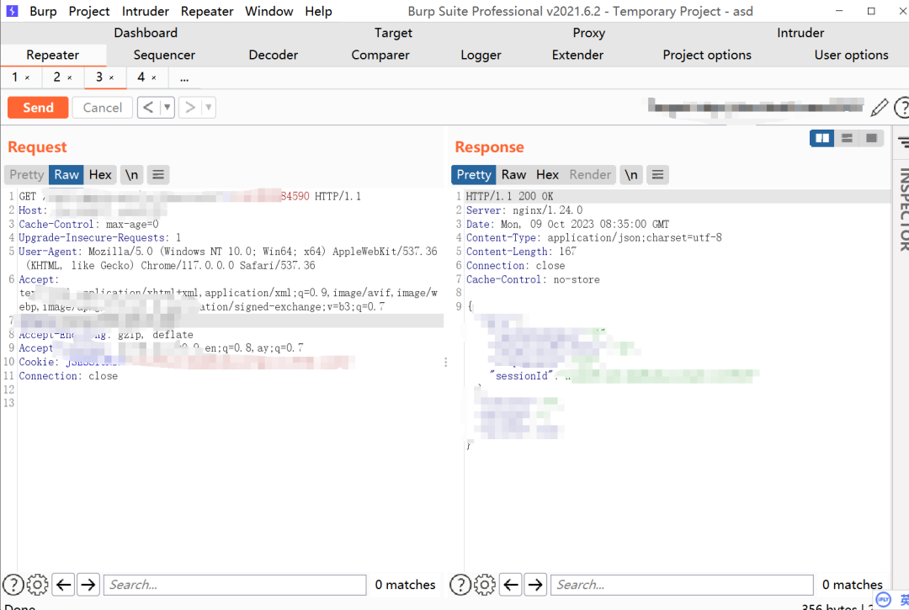909x610 pixels.
Task: Switch request view to Hex
Action: pyautogui.click(x=100, y=175)
